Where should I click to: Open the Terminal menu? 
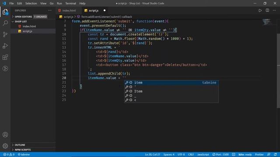(70, 3)
